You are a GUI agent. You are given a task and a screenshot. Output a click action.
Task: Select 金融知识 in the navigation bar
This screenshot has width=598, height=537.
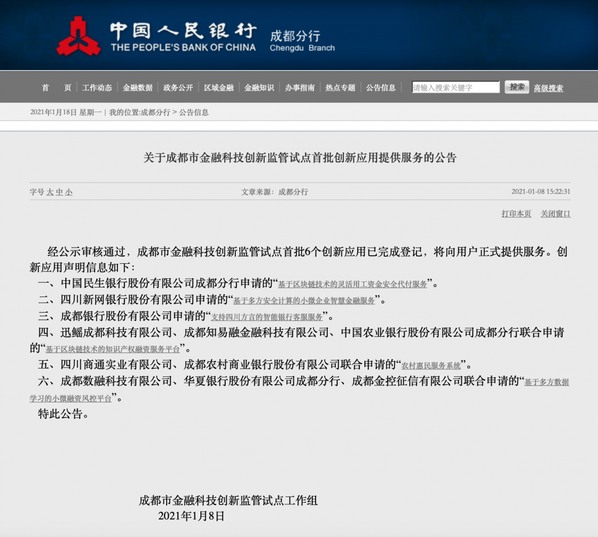[259, 88]
